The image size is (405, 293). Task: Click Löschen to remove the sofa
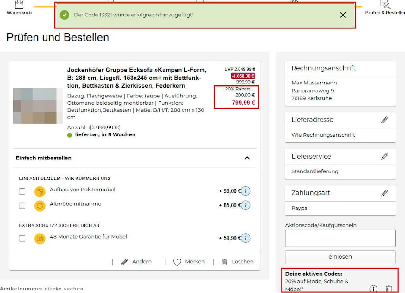click(238, 262)
